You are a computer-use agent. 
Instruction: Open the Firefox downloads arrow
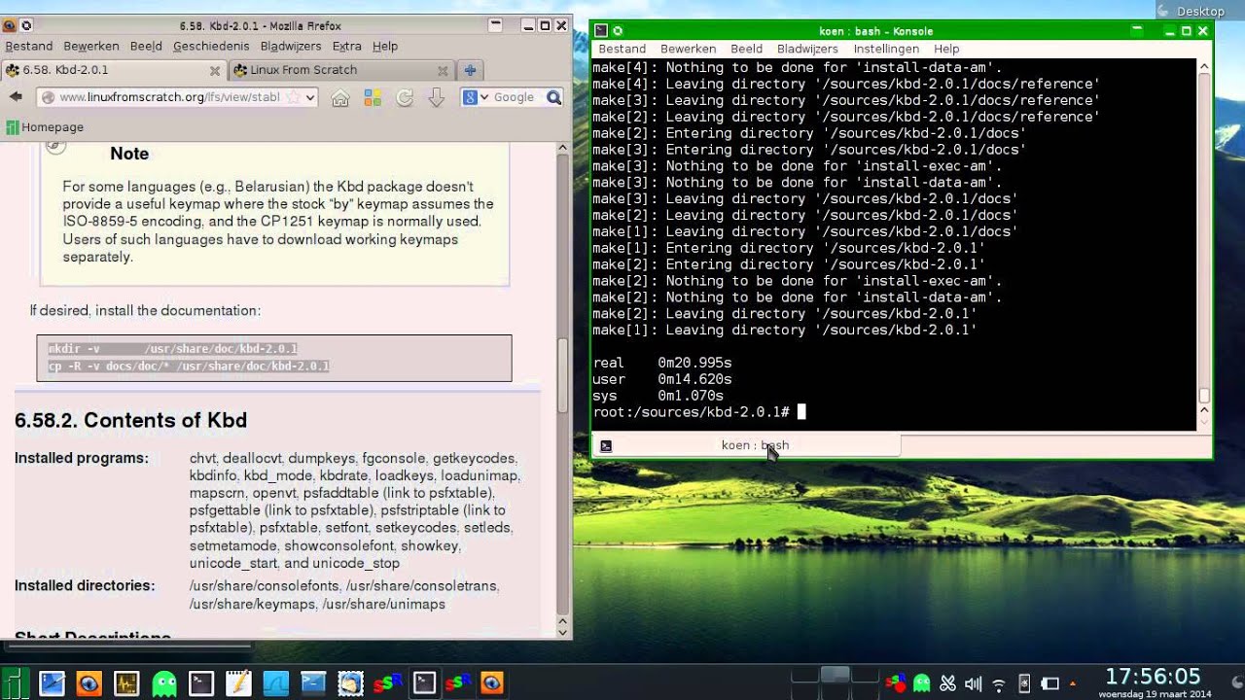coord(437,97)
